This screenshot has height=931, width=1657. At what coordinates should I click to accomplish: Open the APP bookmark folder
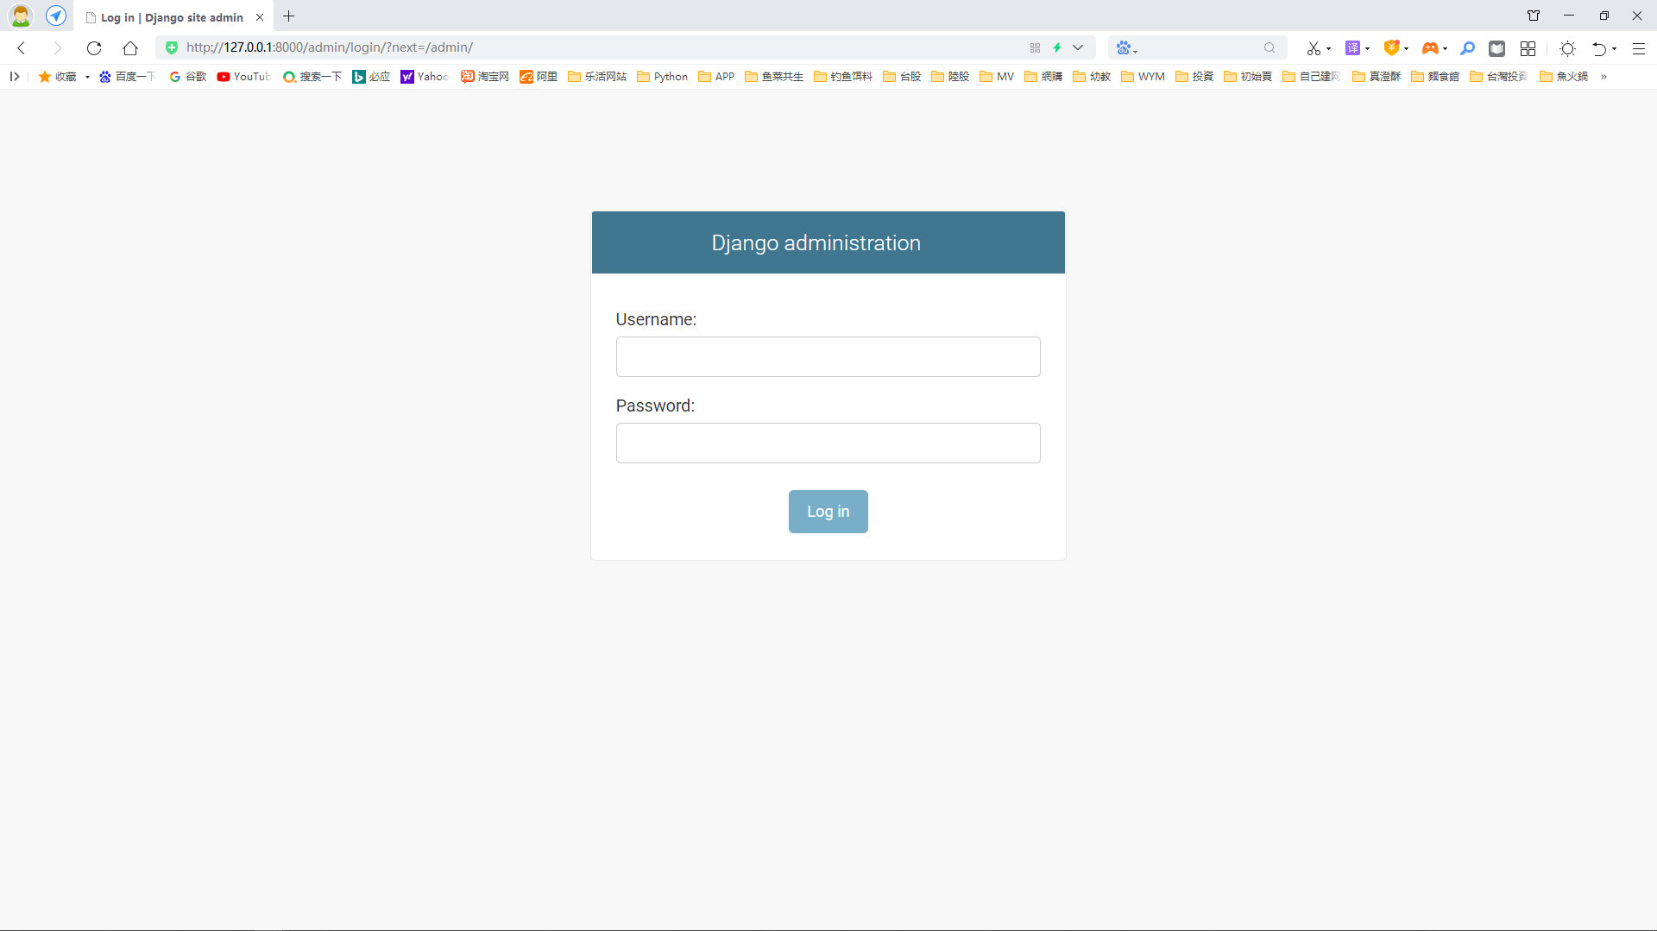[716, 77]
